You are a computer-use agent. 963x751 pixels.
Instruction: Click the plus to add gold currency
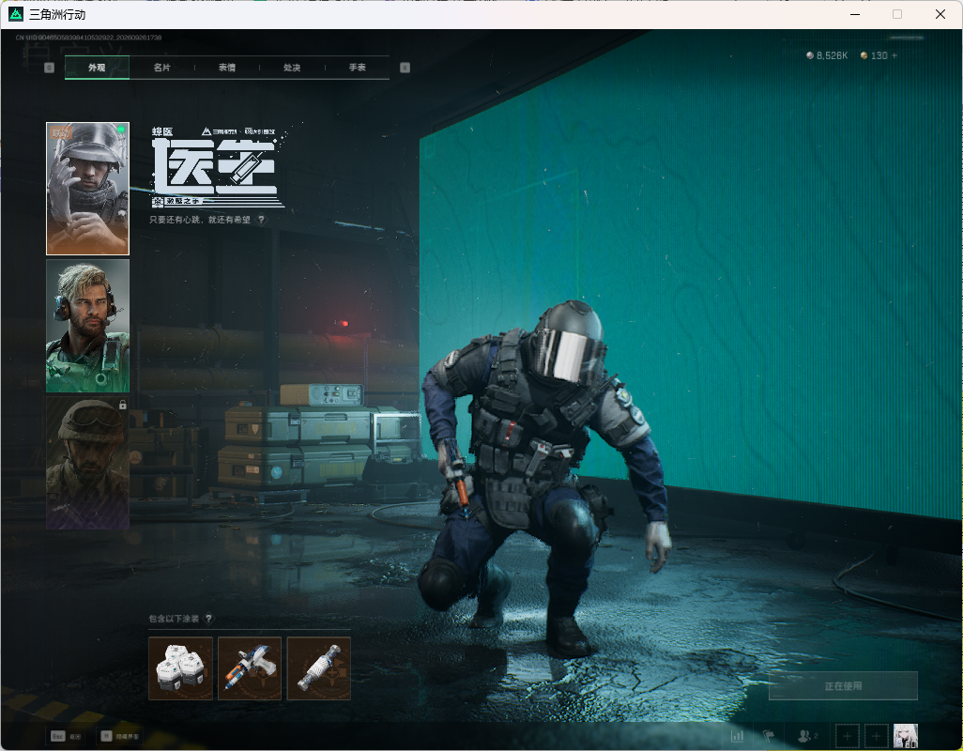tap(894, 55)
